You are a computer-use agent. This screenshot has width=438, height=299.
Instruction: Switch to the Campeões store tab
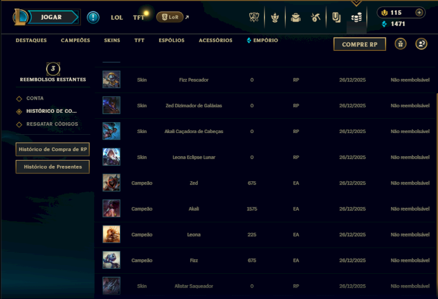(76, 41)
